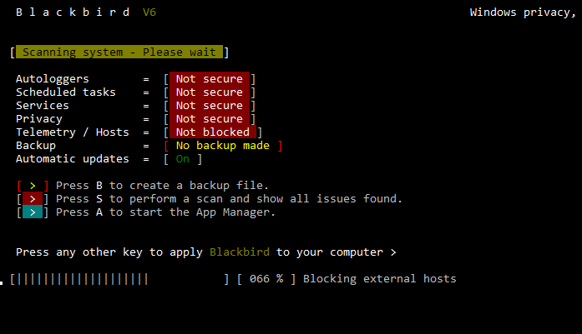Screen dimensions: 582x334
Task: Click the No backup made status
Action: (223, 146)
